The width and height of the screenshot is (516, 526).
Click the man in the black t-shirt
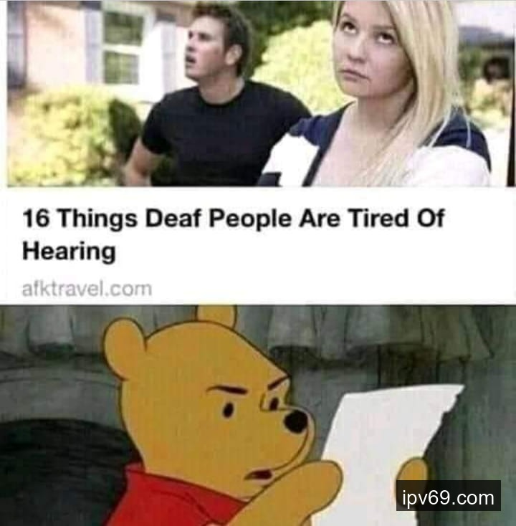pyautogui.click(x=215, y=100)
